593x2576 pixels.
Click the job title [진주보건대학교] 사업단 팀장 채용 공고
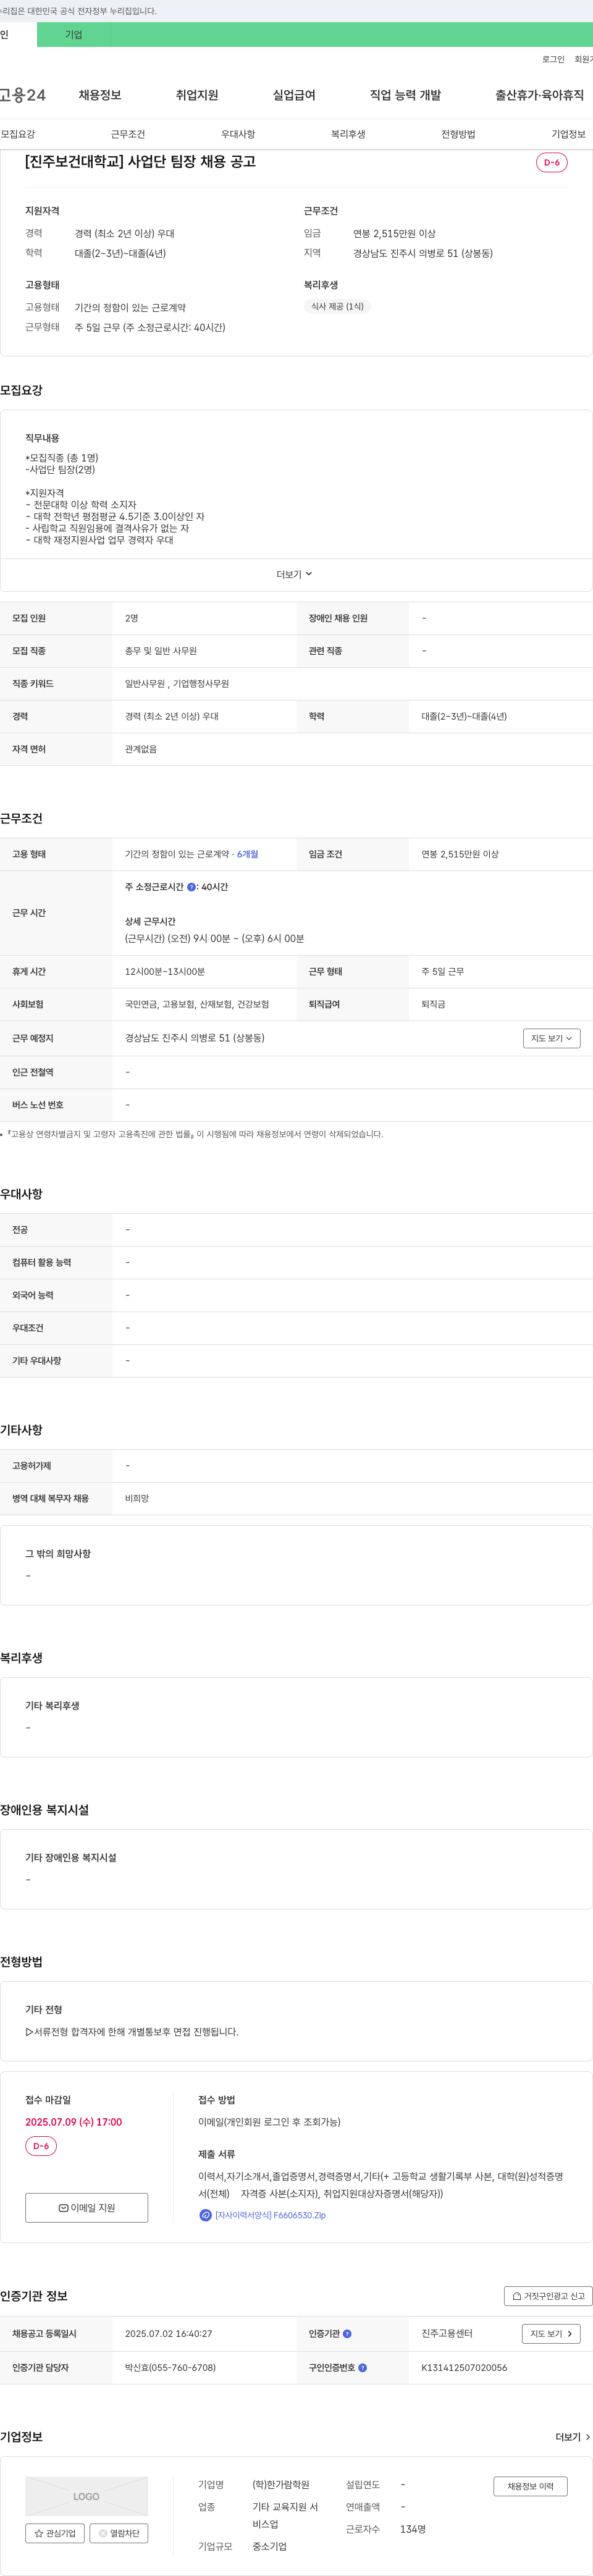140,161
